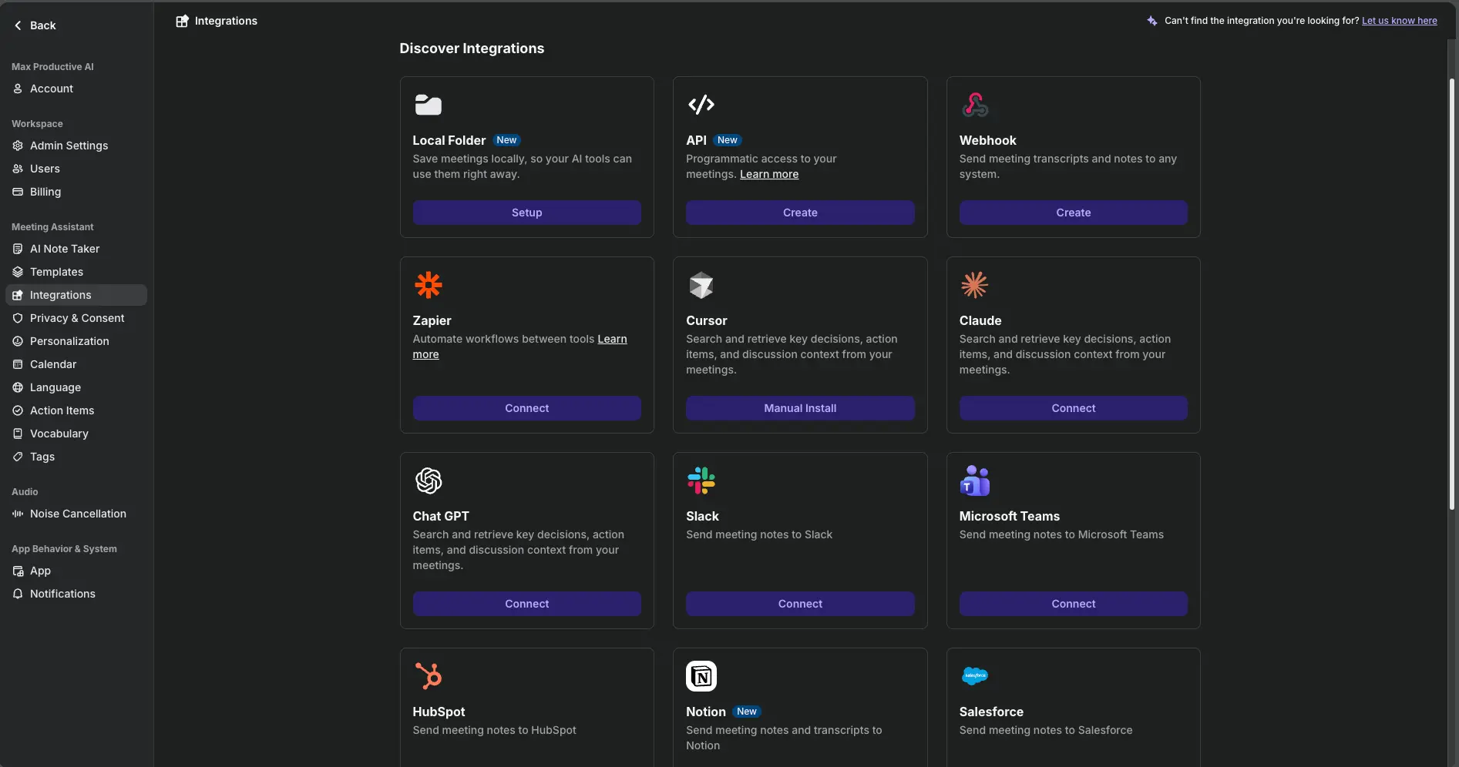The height and width of the screenshot is (767, 1459).
Task: Click the App icon in sidebar
Action: [18, 571]
